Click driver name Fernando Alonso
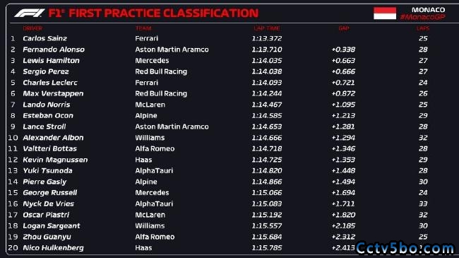Screen dimensions: 459x258 pyautogui.click(x=54, y=49)
